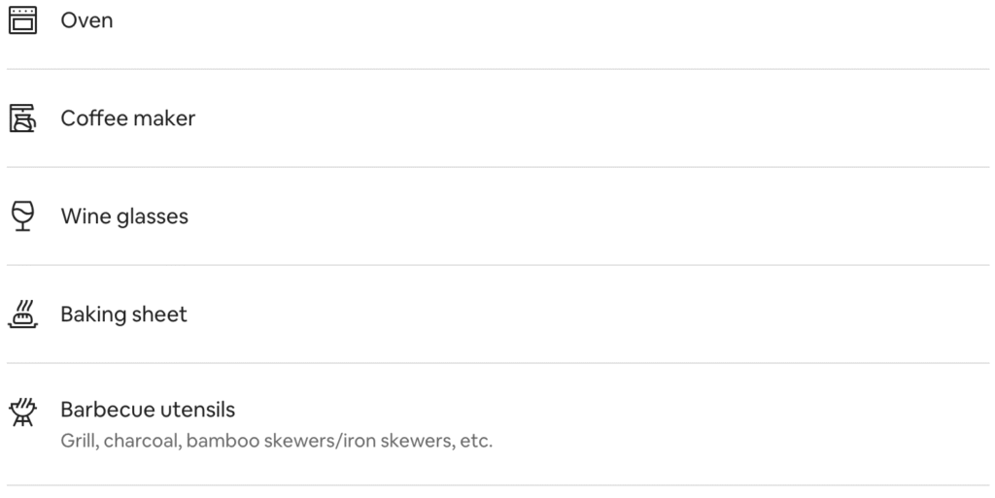Click the divider below barbecue description

(x=497, y=486)
